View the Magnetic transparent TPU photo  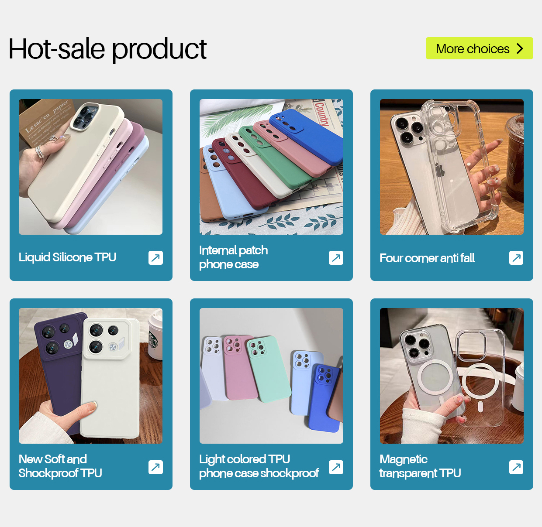tap(452, 376)
